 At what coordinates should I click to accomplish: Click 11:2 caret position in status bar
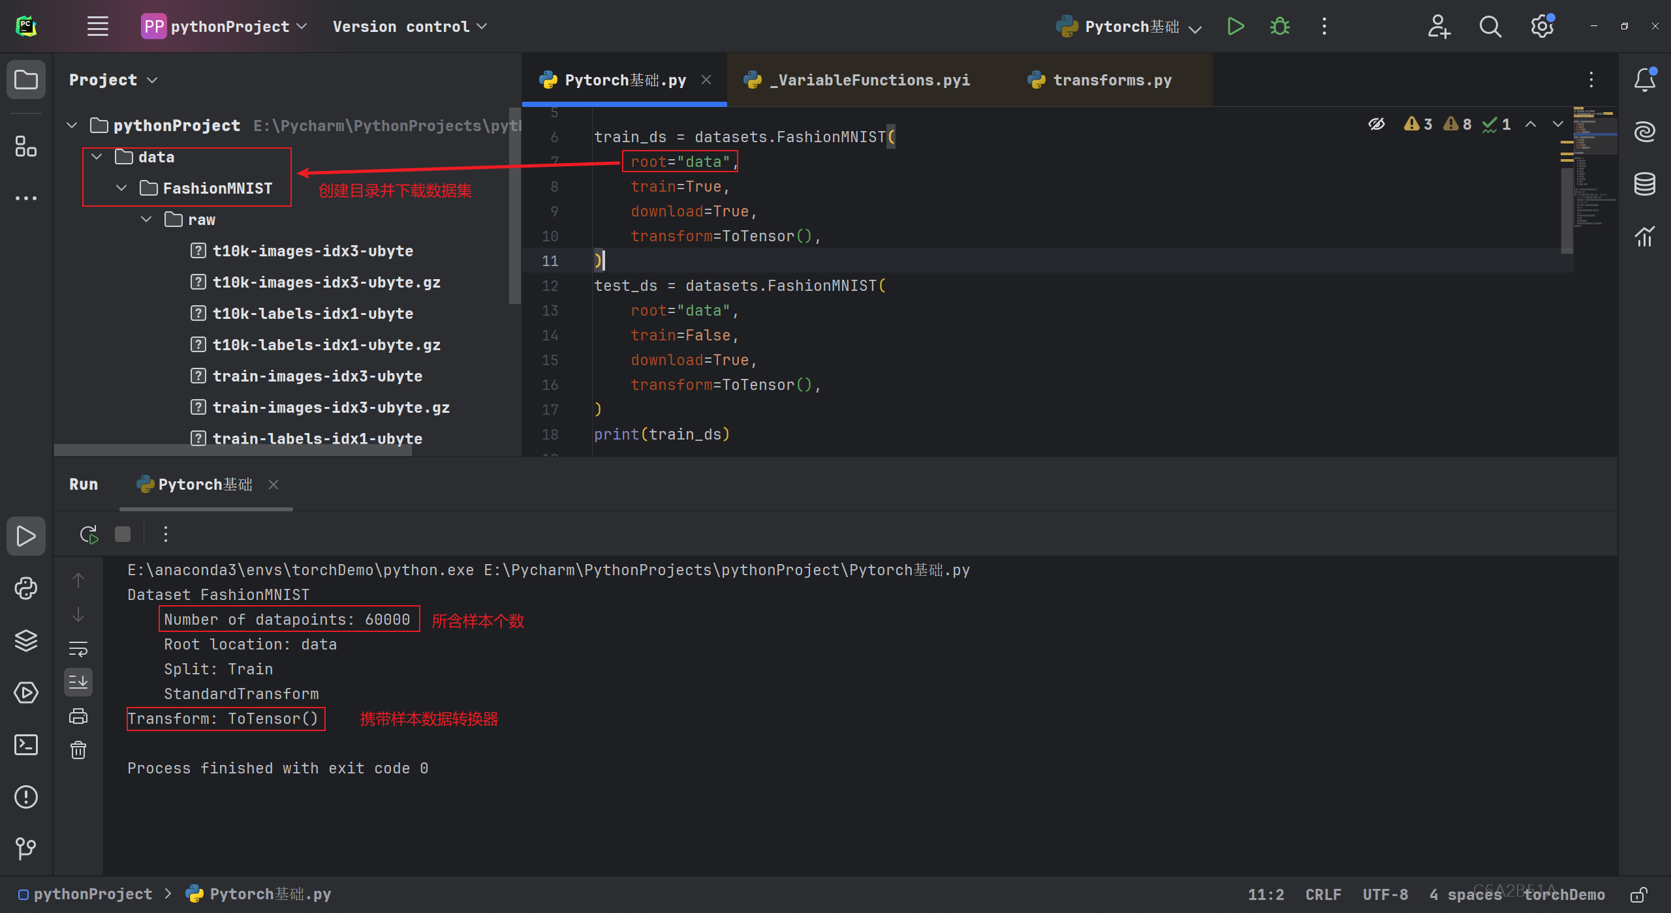(1266, 895)
